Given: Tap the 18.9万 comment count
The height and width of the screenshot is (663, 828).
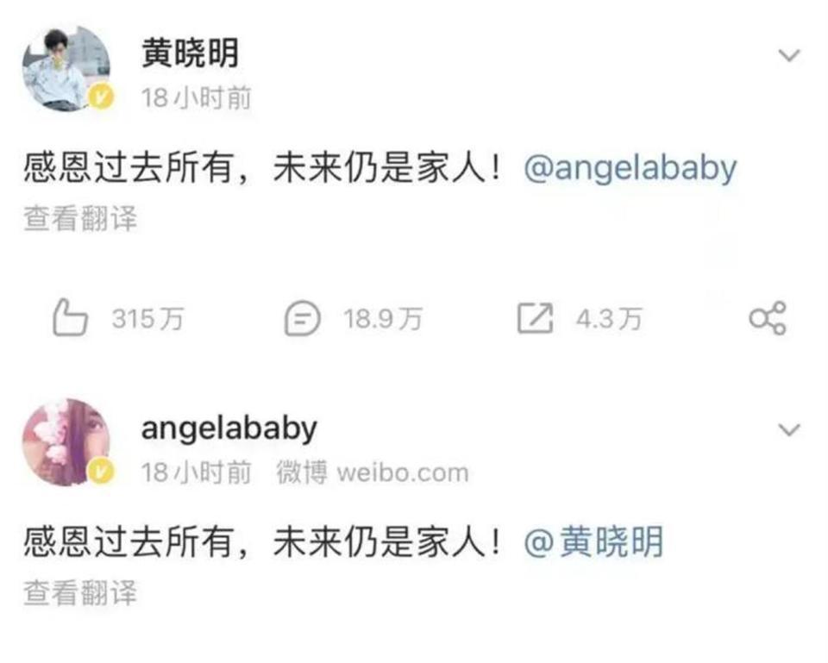Looking at the screenshot, I should (x=383, y=319).
